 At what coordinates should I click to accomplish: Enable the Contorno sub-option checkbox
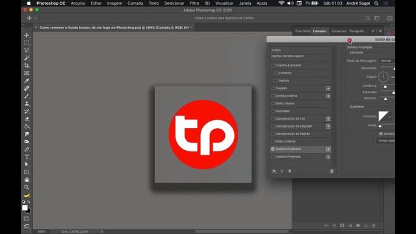coord(276,73)
